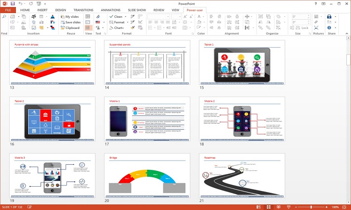
Task: Click the Find magnifier icon
Action: 4,16
